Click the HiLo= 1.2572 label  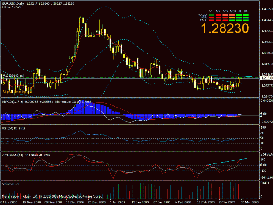pos(12,7)
